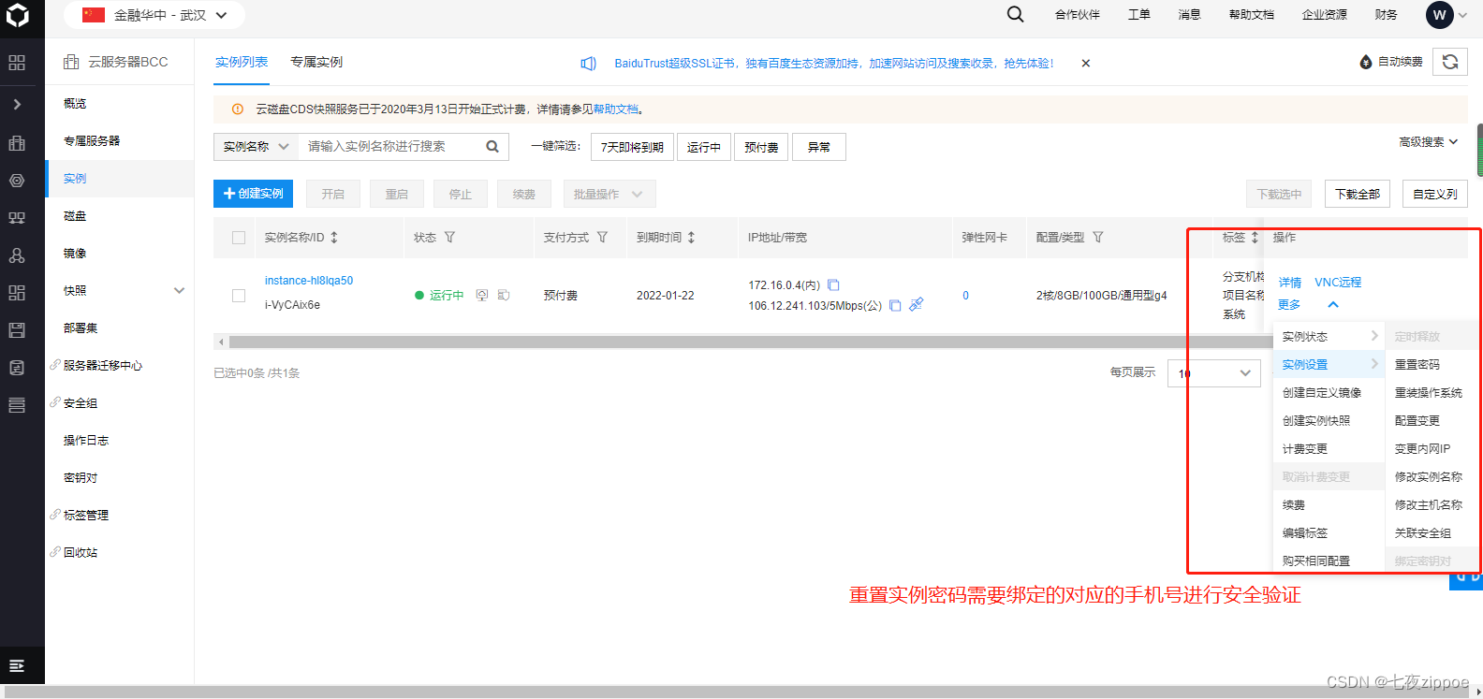Viewport: 1483px width, 699px height.
Task: Choose reinstall operating system from the submenu
Action: tap(1429, 393)
